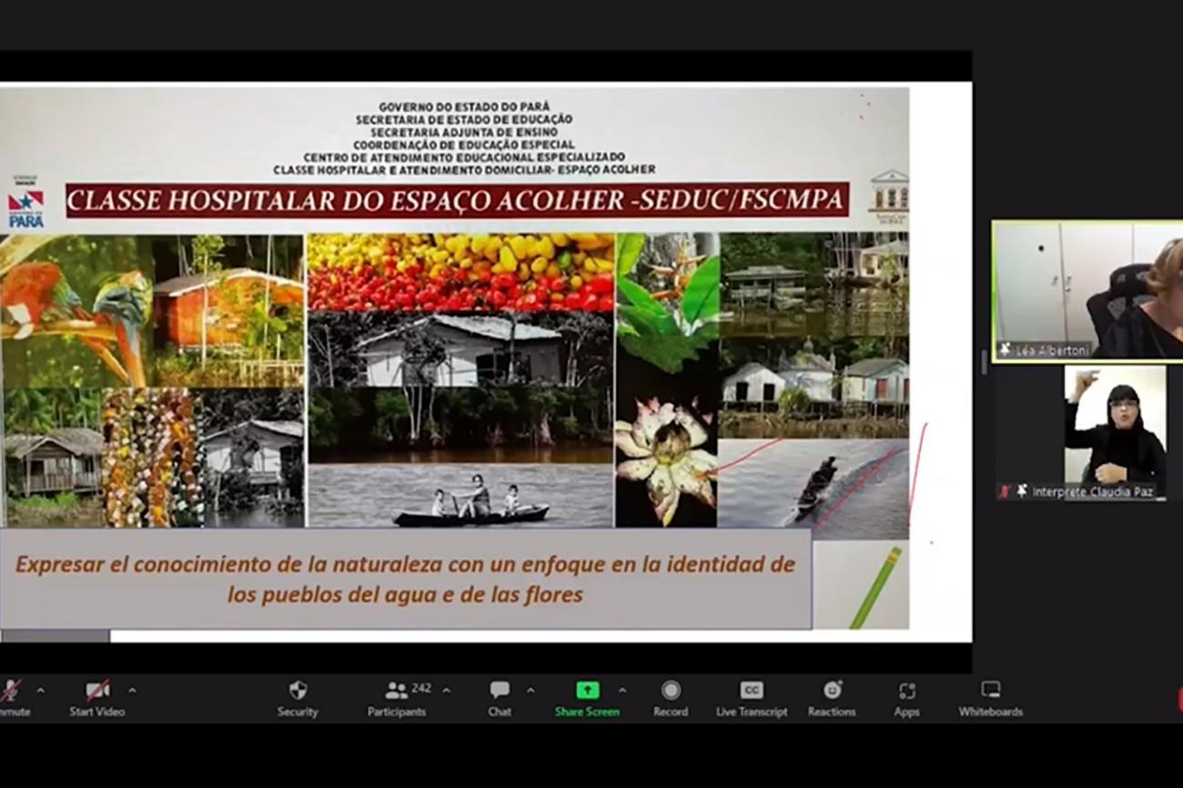Expand the Share Screen options arrow
1183x788 pixels.
point(622,690)
